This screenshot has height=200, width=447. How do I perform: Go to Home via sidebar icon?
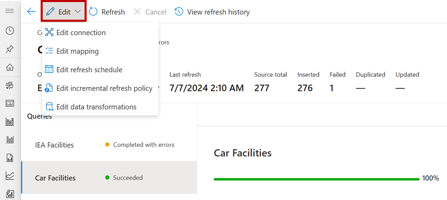pyautogui.click(x=9, y=67)
